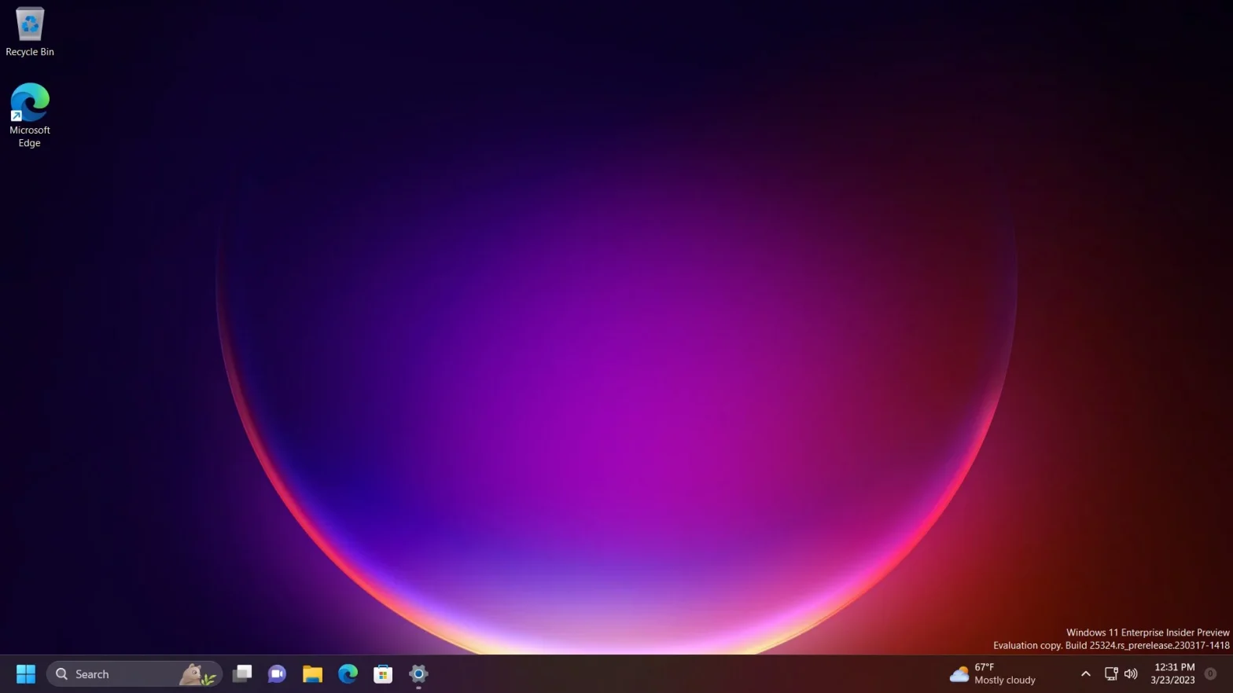Image resolution: width=1233 pixels, height=693 pixels.
Task: Select the Recycle Bin desktop icon
Action: (30, 31)
